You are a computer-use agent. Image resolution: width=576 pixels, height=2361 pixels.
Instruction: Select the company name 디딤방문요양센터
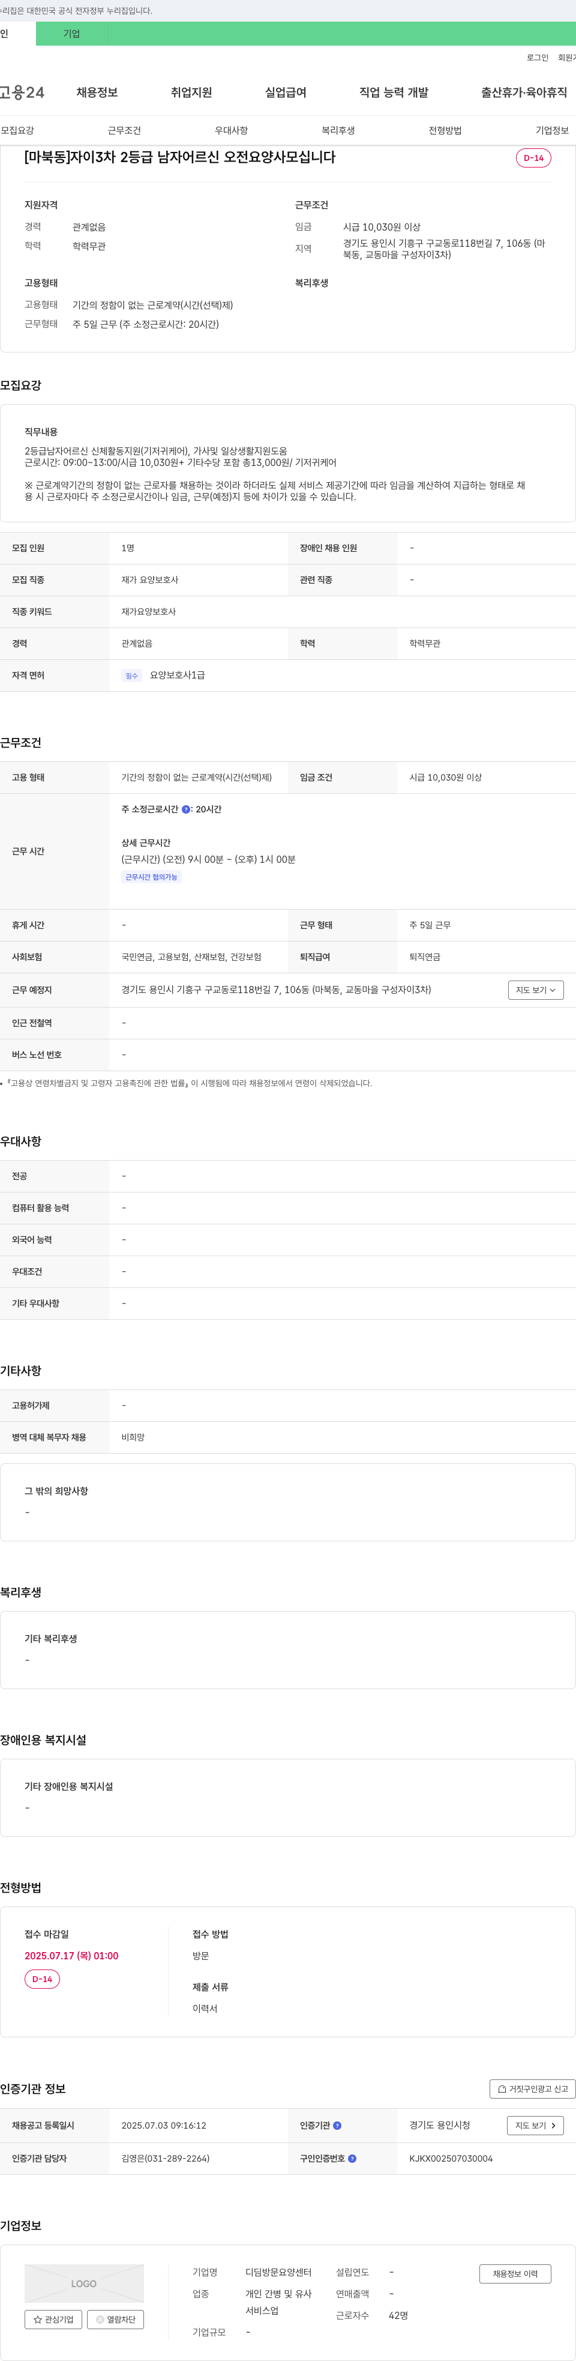click(278, 2272)
